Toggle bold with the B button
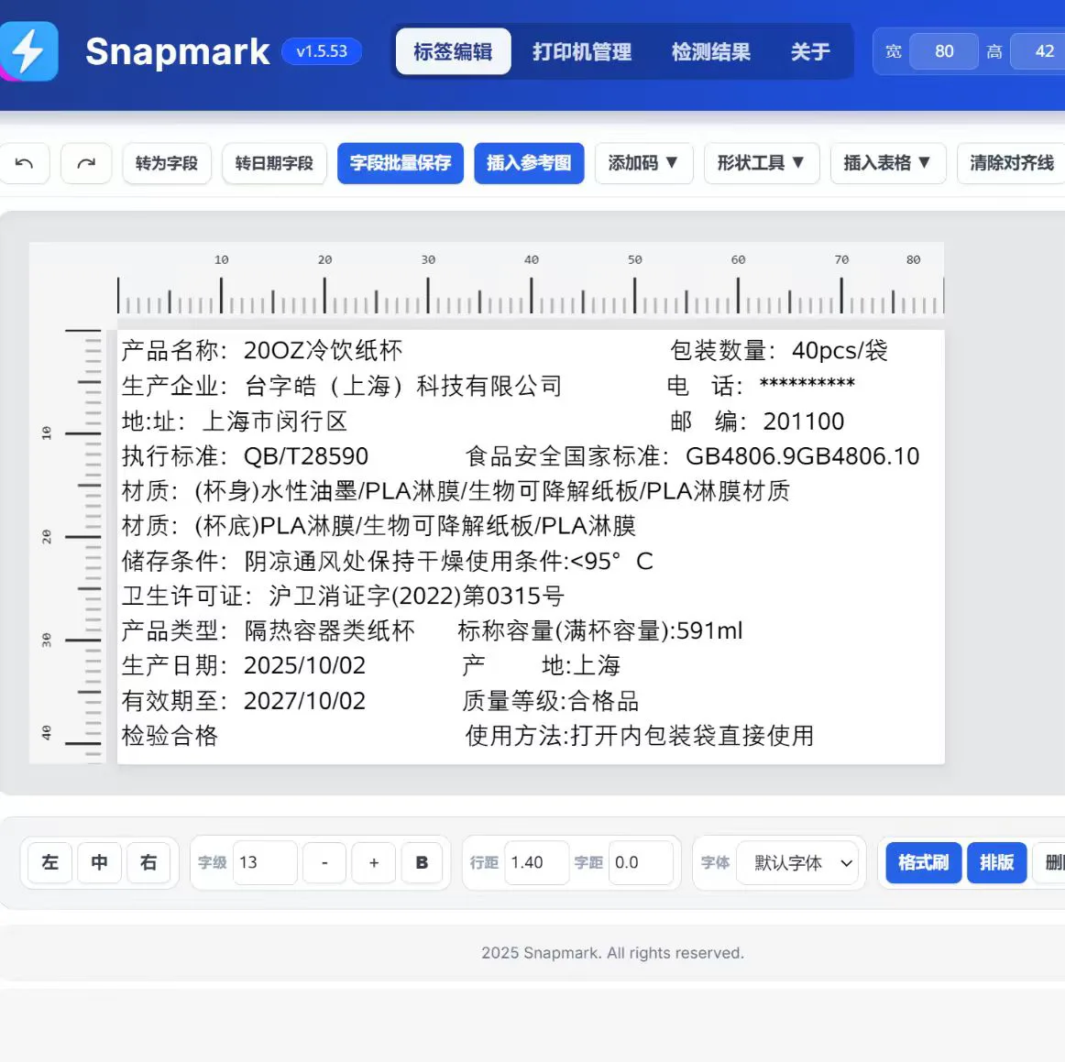 click(x=422, y=862)
